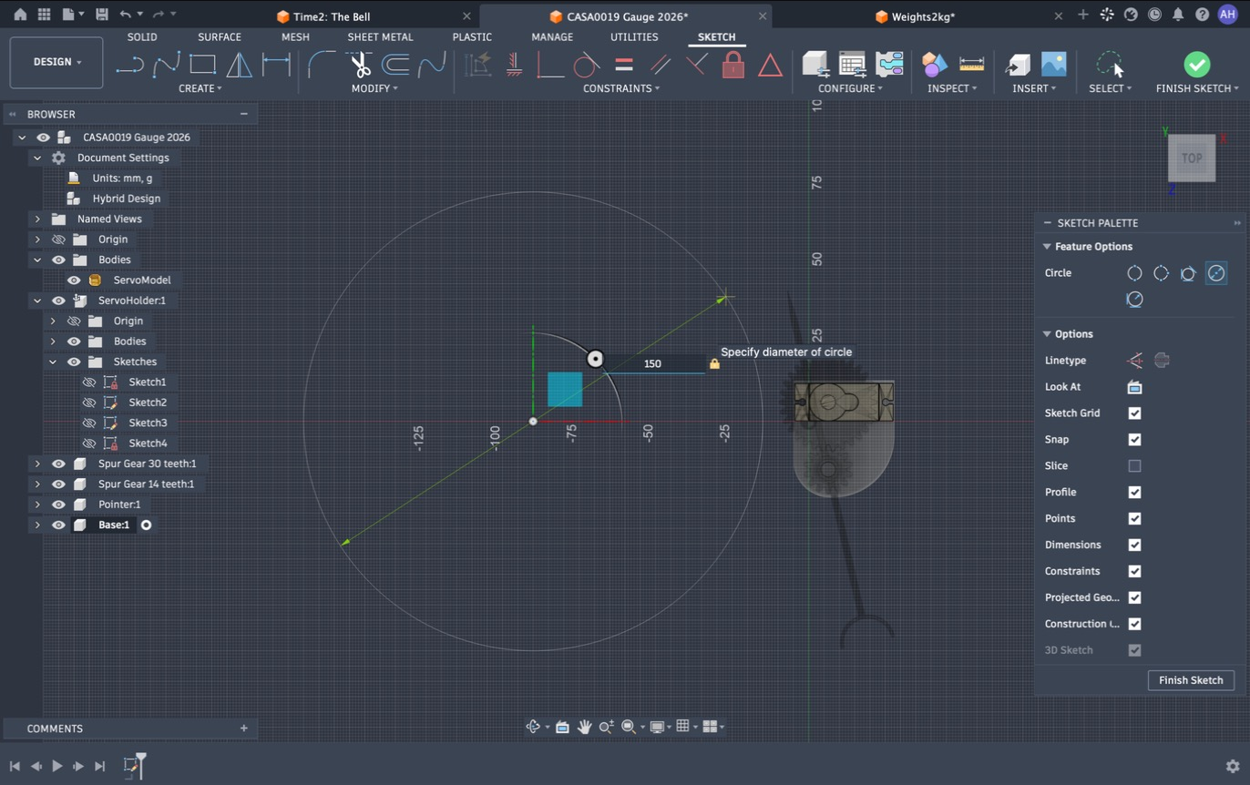Click the Look At icon in palette

click(x=1134, y=387)
